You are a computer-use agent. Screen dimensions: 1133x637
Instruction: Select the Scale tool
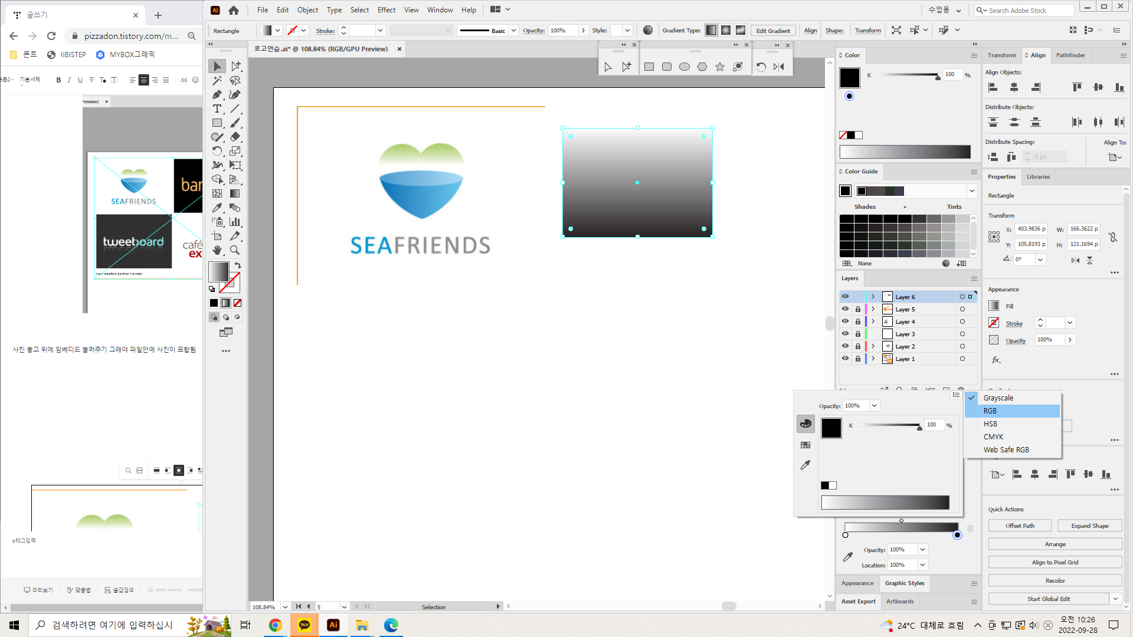(x=235, y=151)
